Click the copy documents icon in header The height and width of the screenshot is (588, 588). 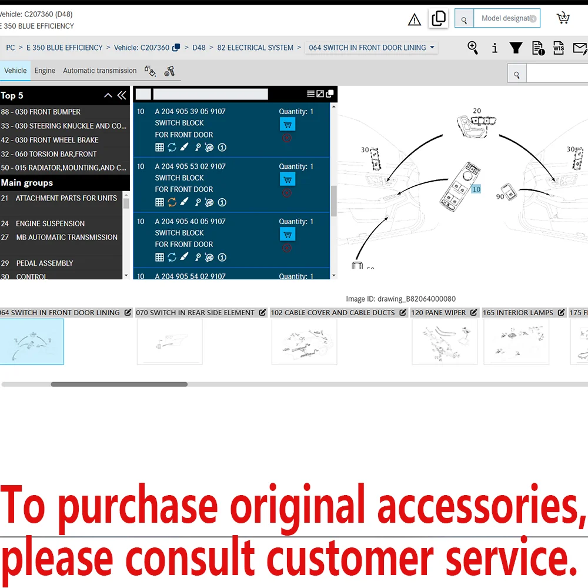click(439, 18)
